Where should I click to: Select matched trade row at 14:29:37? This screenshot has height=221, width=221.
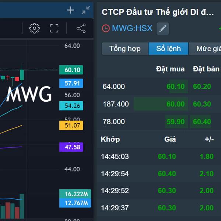coord(159,208)
